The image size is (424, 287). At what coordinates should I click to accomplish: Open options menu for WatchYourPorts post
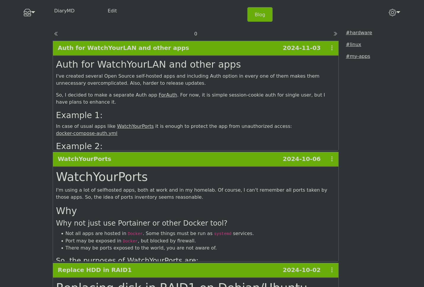coord(332,159)
